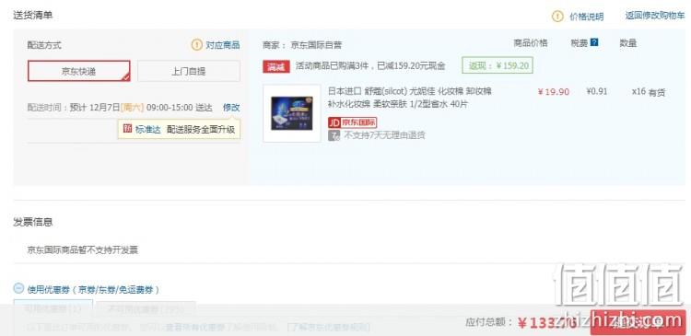This screenshot has width=691, height=336.
Task: Open the 价格说明 link
Action: click(586, 17)
